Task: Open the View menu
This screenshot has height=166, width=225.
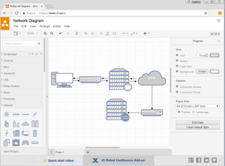Action: pos(33,26)
